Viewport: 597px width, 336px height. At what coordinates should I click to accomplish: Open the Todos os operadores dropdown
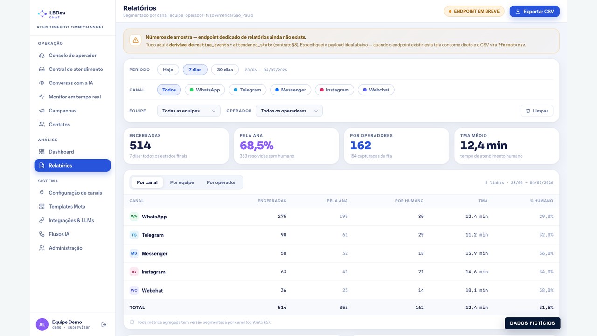tap(289, 111)
